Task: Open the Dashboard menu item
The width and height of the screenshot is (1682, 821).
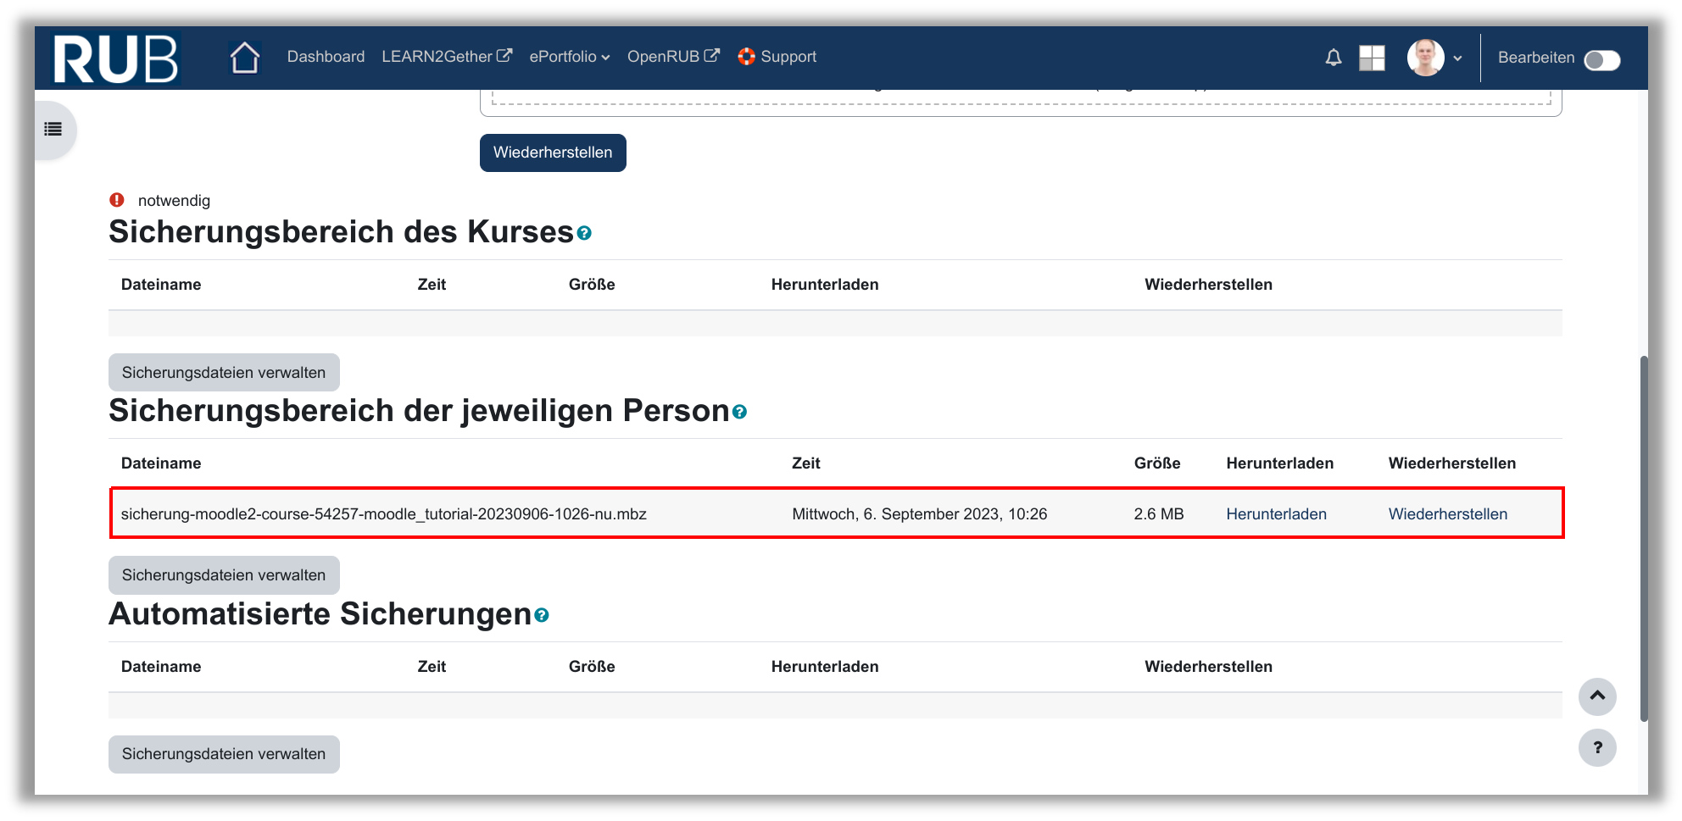Action: point(326,57)
